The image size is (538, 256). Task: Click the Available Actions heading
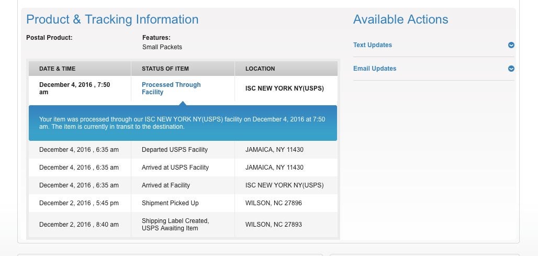pos(400,19)
